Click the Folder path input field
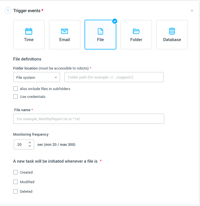200x206 pixels. point(114,77)
